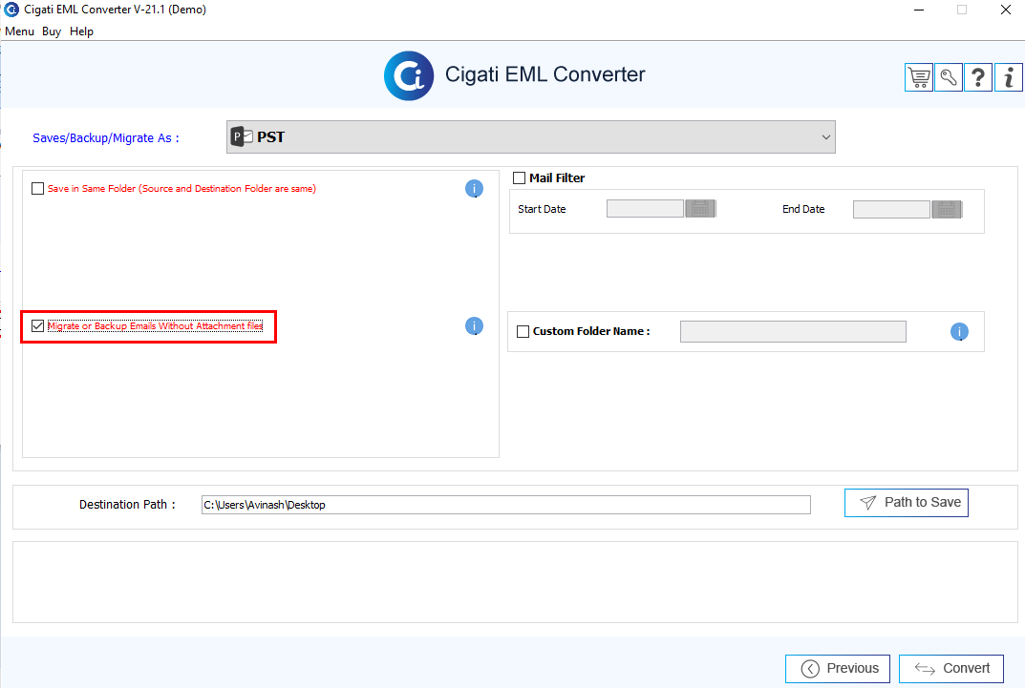This screenshot has height=688, width=1025.
Task: Close the Cigati EML Converter window
Action: click(1006, 10)
